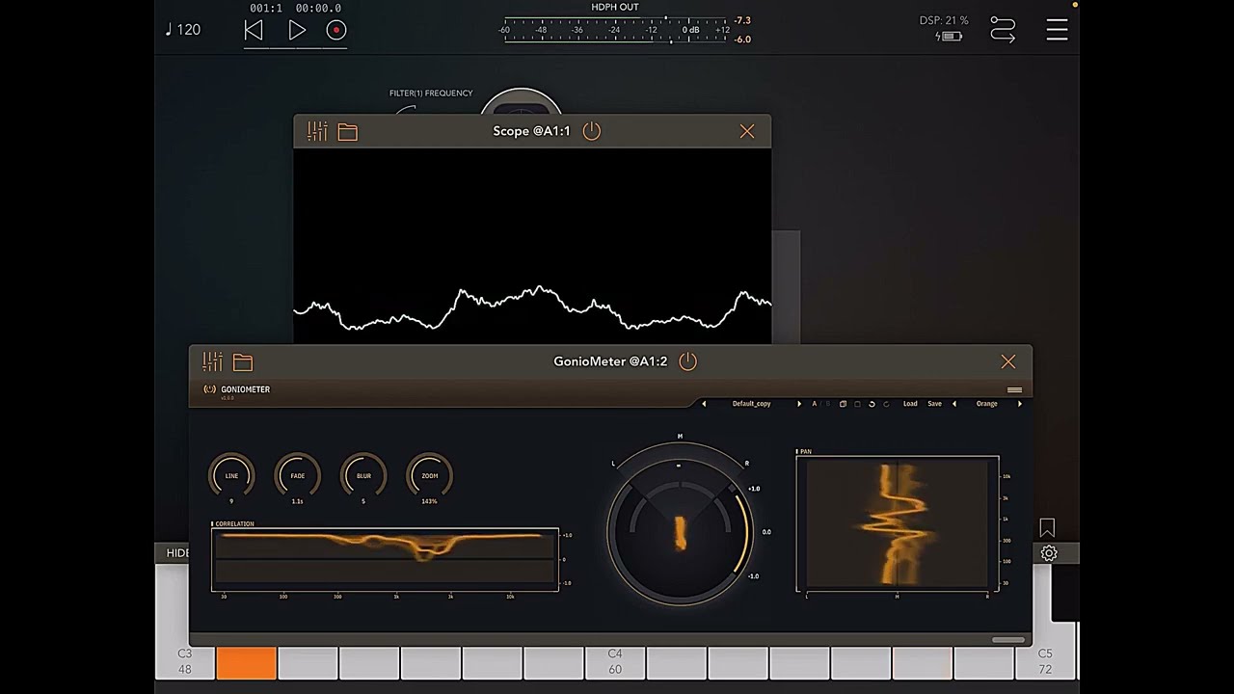Viewport: 1234px width, 694px height.
Task: Click the signal routing icon in the top bar
Action: tap(1003, 30)
